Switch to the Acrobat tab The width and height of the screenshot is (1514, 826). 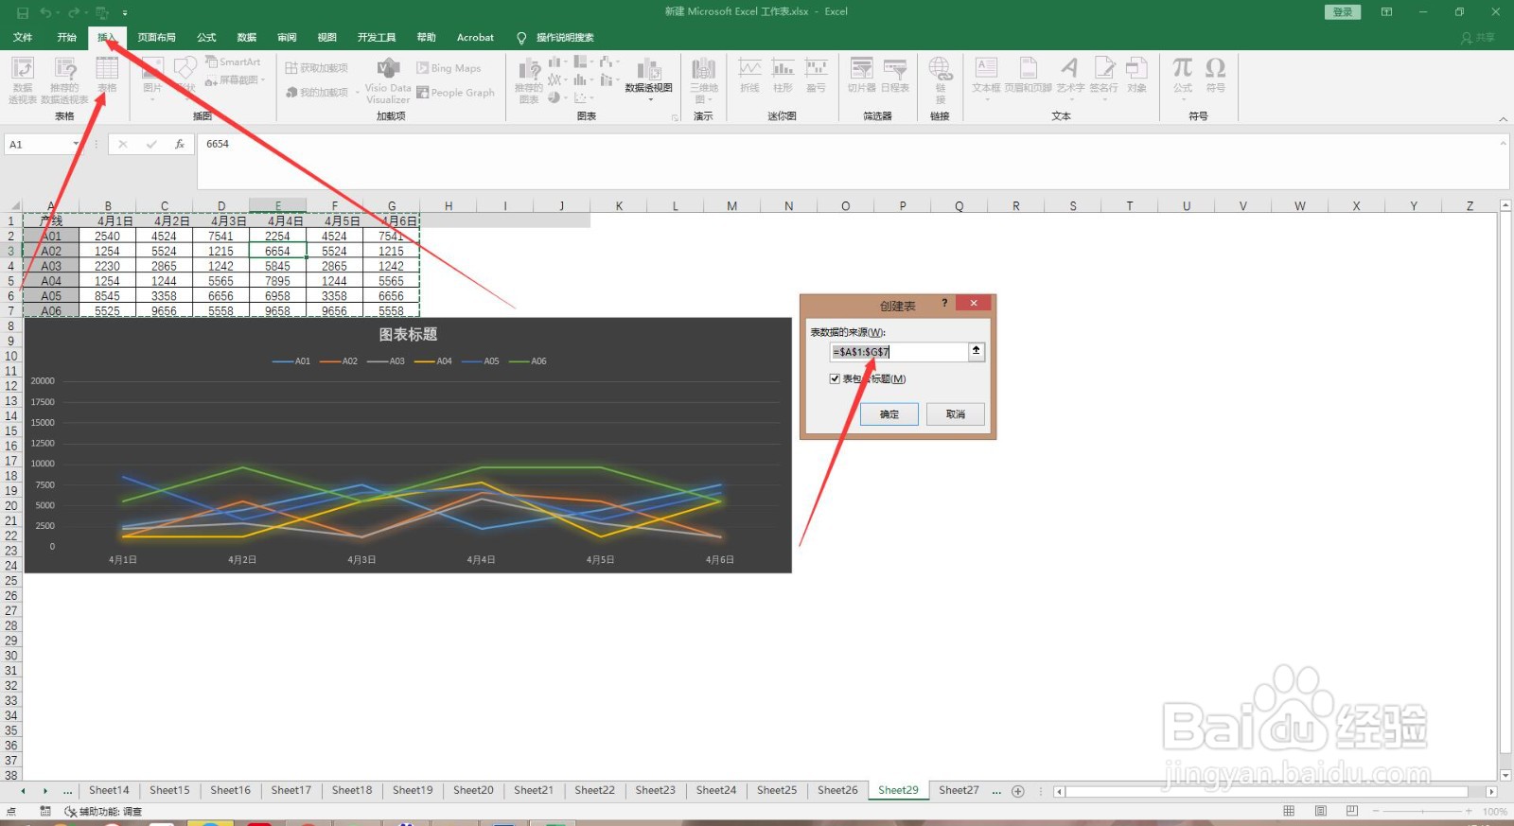(x=475, y=38)
